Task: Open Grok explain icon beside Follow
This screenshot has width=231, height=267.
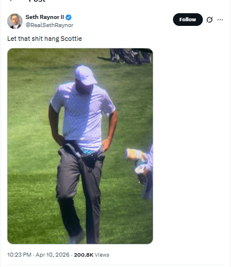Action: pyautogui.click(x=209, y=20)
